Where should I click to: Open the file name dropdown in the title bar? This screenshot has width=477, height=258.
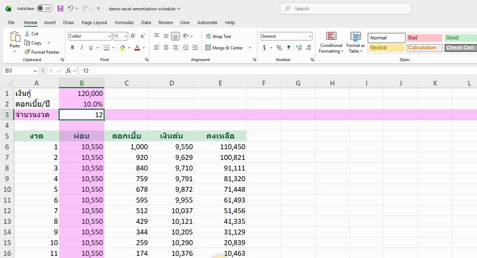tap(178, 9)
